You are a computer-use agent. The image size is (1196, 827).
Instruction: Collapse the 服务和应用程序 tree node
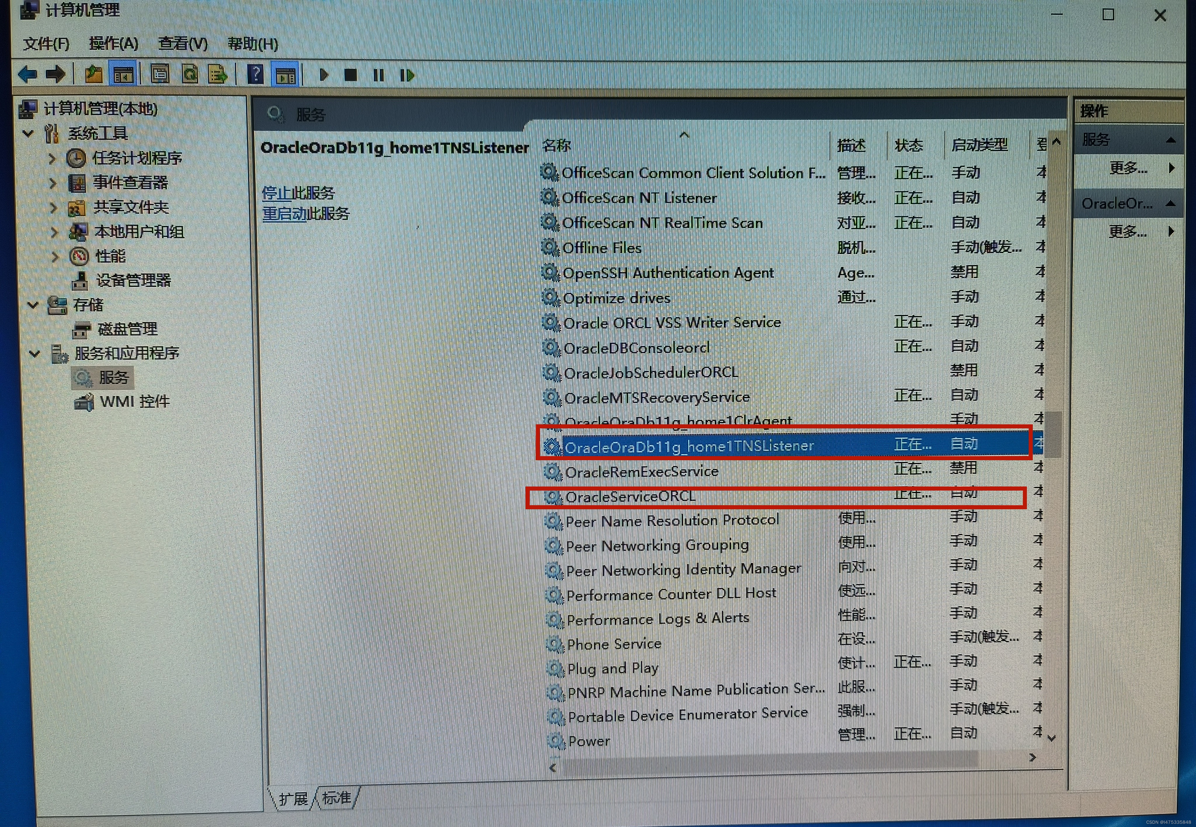pos(35,353)
